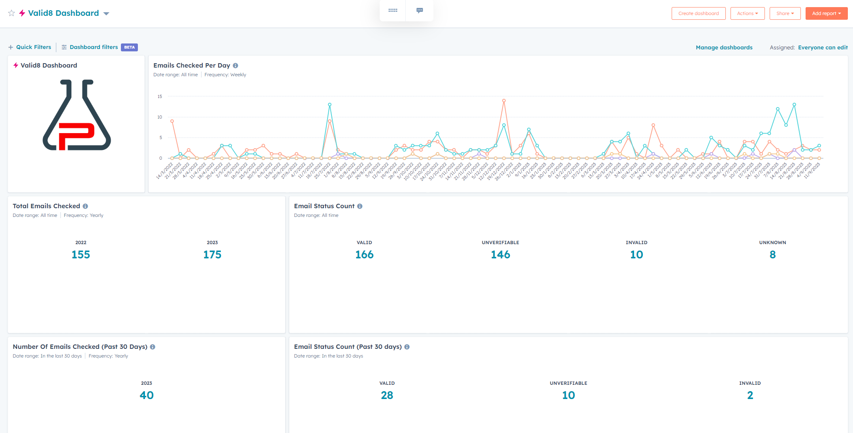
Task: Expand the Valid8 Dashboard name dropdown
Action: coord(106,13)
